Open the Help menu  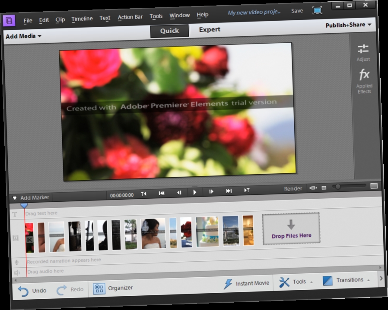(202, 15)
